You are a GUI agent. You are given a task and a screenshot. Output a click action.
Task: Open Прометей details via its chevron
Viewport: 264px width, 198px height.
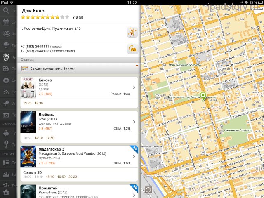(134, 195)
